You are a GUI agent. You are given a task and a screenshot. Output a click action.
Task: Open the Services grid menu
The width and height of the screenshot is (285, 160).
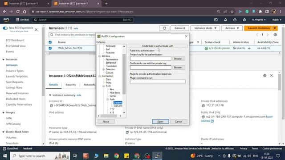click(x=22, y=20)
